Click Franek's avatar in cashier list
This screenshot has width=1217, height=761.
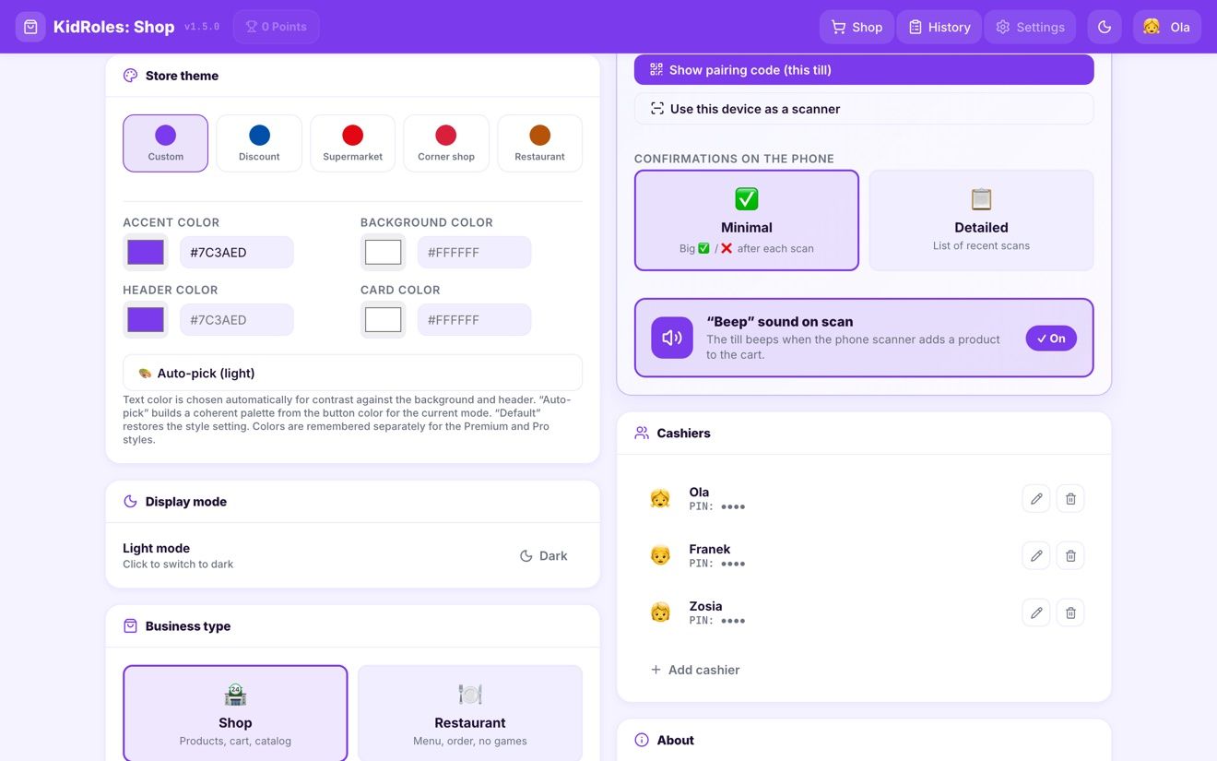coord(660,555)
